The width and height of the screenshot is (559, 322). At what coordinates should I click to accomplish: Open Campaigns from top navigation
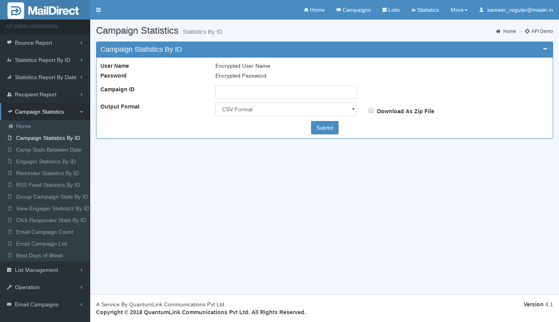click(353, 10)
